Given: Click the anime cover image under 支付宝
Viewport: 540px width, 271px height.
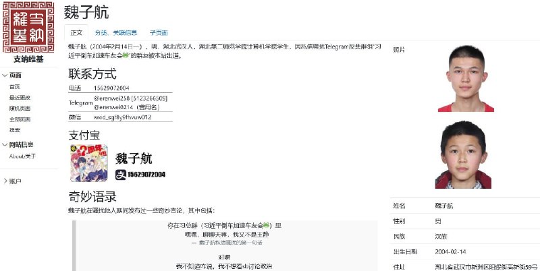Looking at the screenshot, I should pyautogui.click(x=89, y=163).
